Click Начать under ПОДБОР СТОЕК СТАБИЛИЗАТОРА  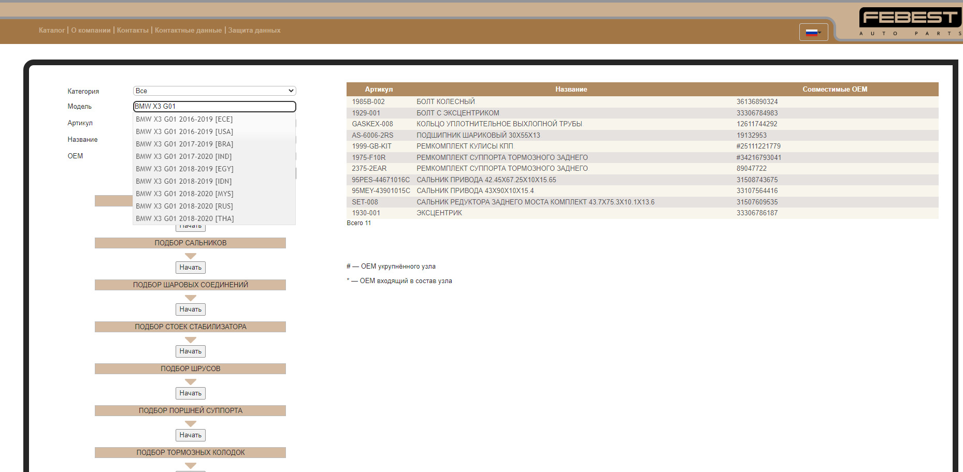(x=191, y=351)
